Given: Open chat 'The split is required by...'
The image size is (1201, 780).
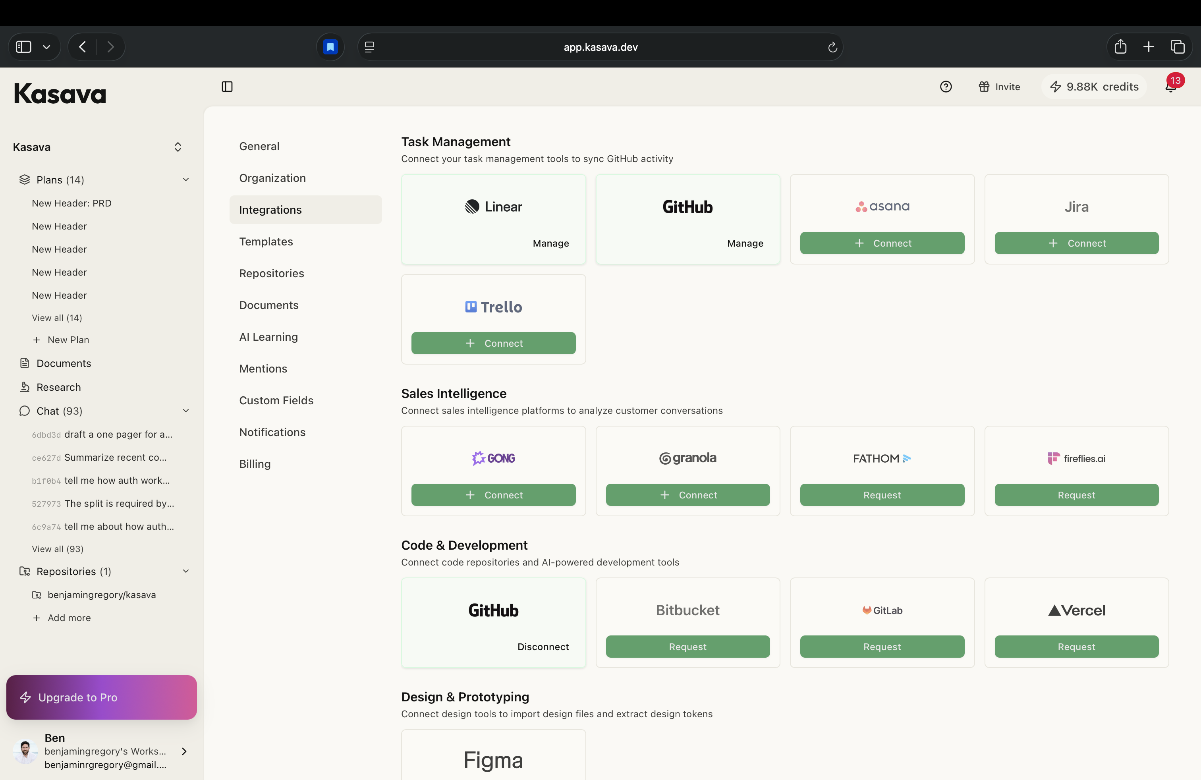Looking at the screenshot, I should 103,504.
